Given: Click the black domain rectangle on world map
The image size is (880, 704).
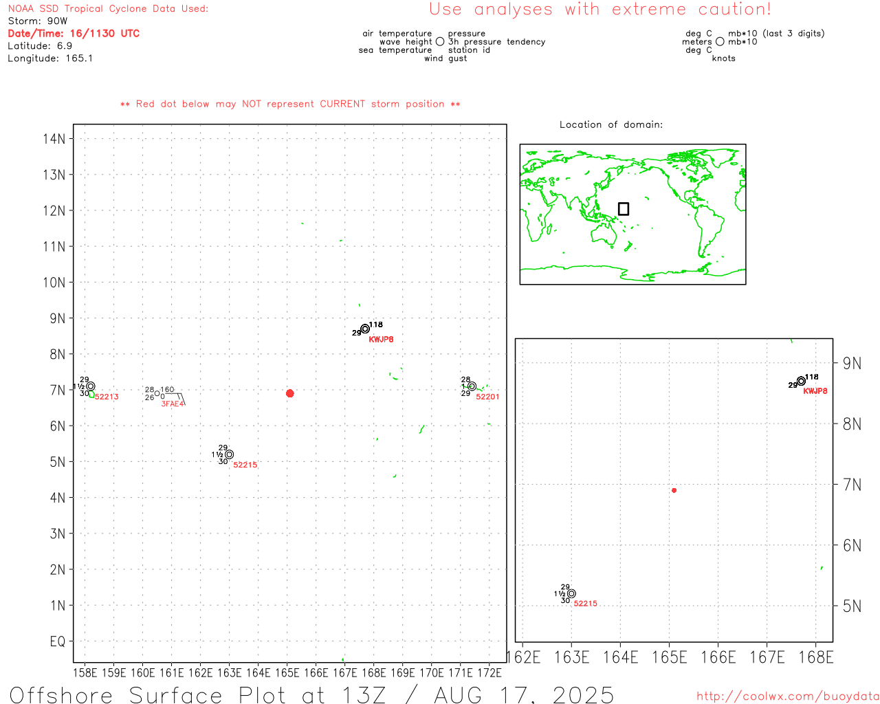Looking at the screenshot, I should tap(624, 208).
